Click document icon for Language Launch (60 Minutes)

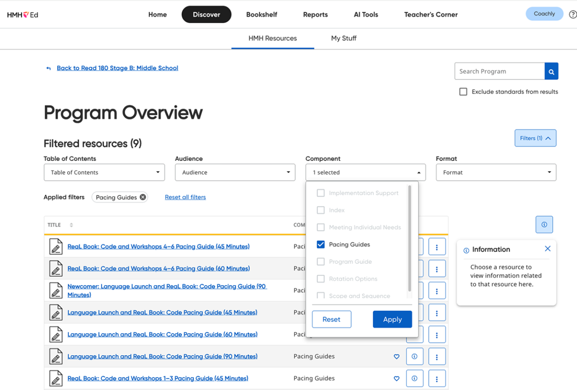(56, 335)
